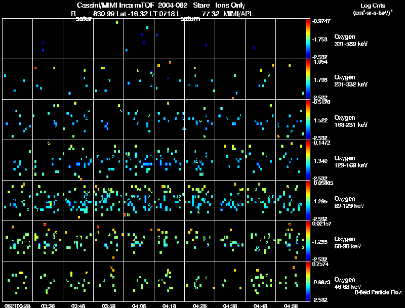Open the Oxygen 168-231 keV panel at 04:28
The width and height of the screenshot is (405, 308).
tap(199, 119)
